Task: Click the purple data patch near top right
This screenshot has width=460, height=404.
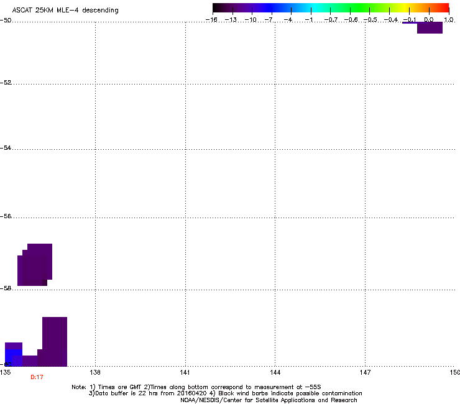Action: point(430,28)
